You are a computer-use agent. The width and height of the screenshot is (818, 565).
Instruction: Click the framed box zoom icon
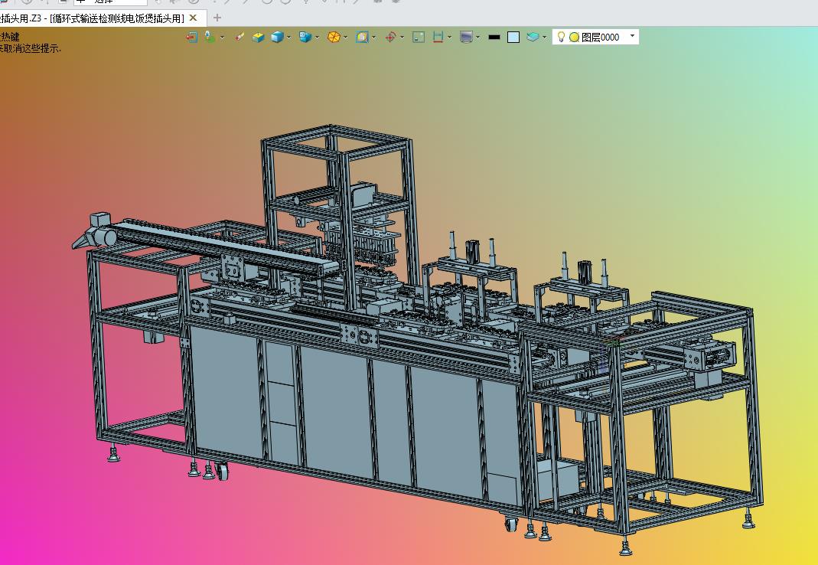(x=362, y=37)
